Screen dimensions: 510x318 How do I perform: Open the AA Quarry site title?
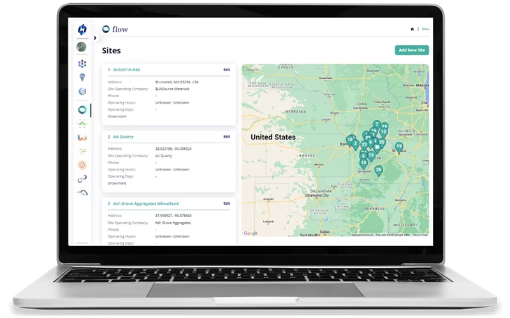coord(123,137)
